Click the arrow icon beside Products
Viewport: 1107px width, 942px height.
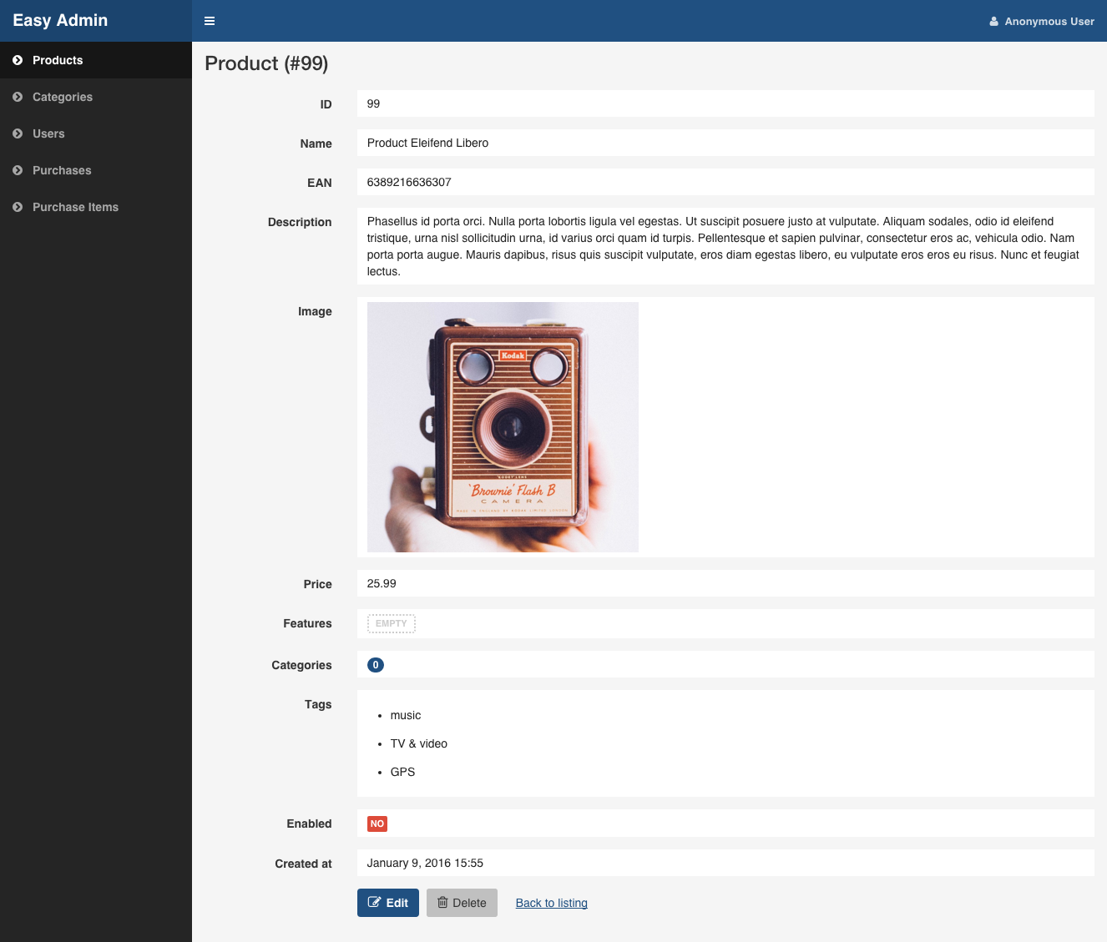coord(18,60)
